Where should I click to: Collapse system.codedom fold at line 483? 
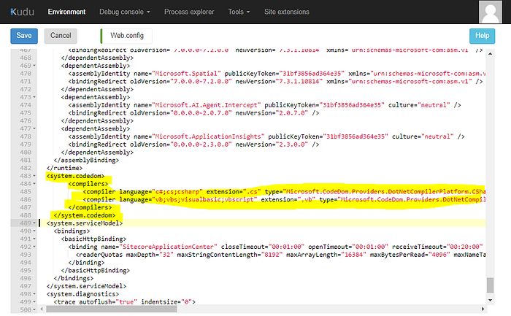pyautogui.click(x=34, y=176)
